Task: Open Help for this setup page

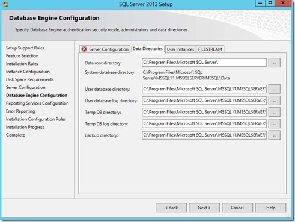Action: click(270, 208)
